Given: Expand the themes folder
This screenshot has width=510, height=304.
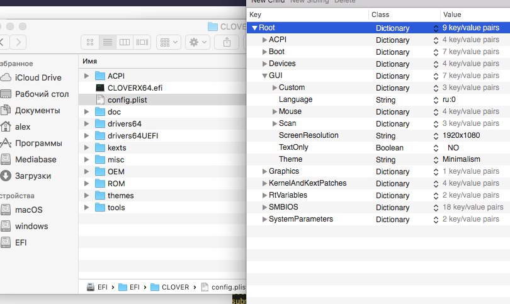Looking at the screenshot, I should pos(86,195).
